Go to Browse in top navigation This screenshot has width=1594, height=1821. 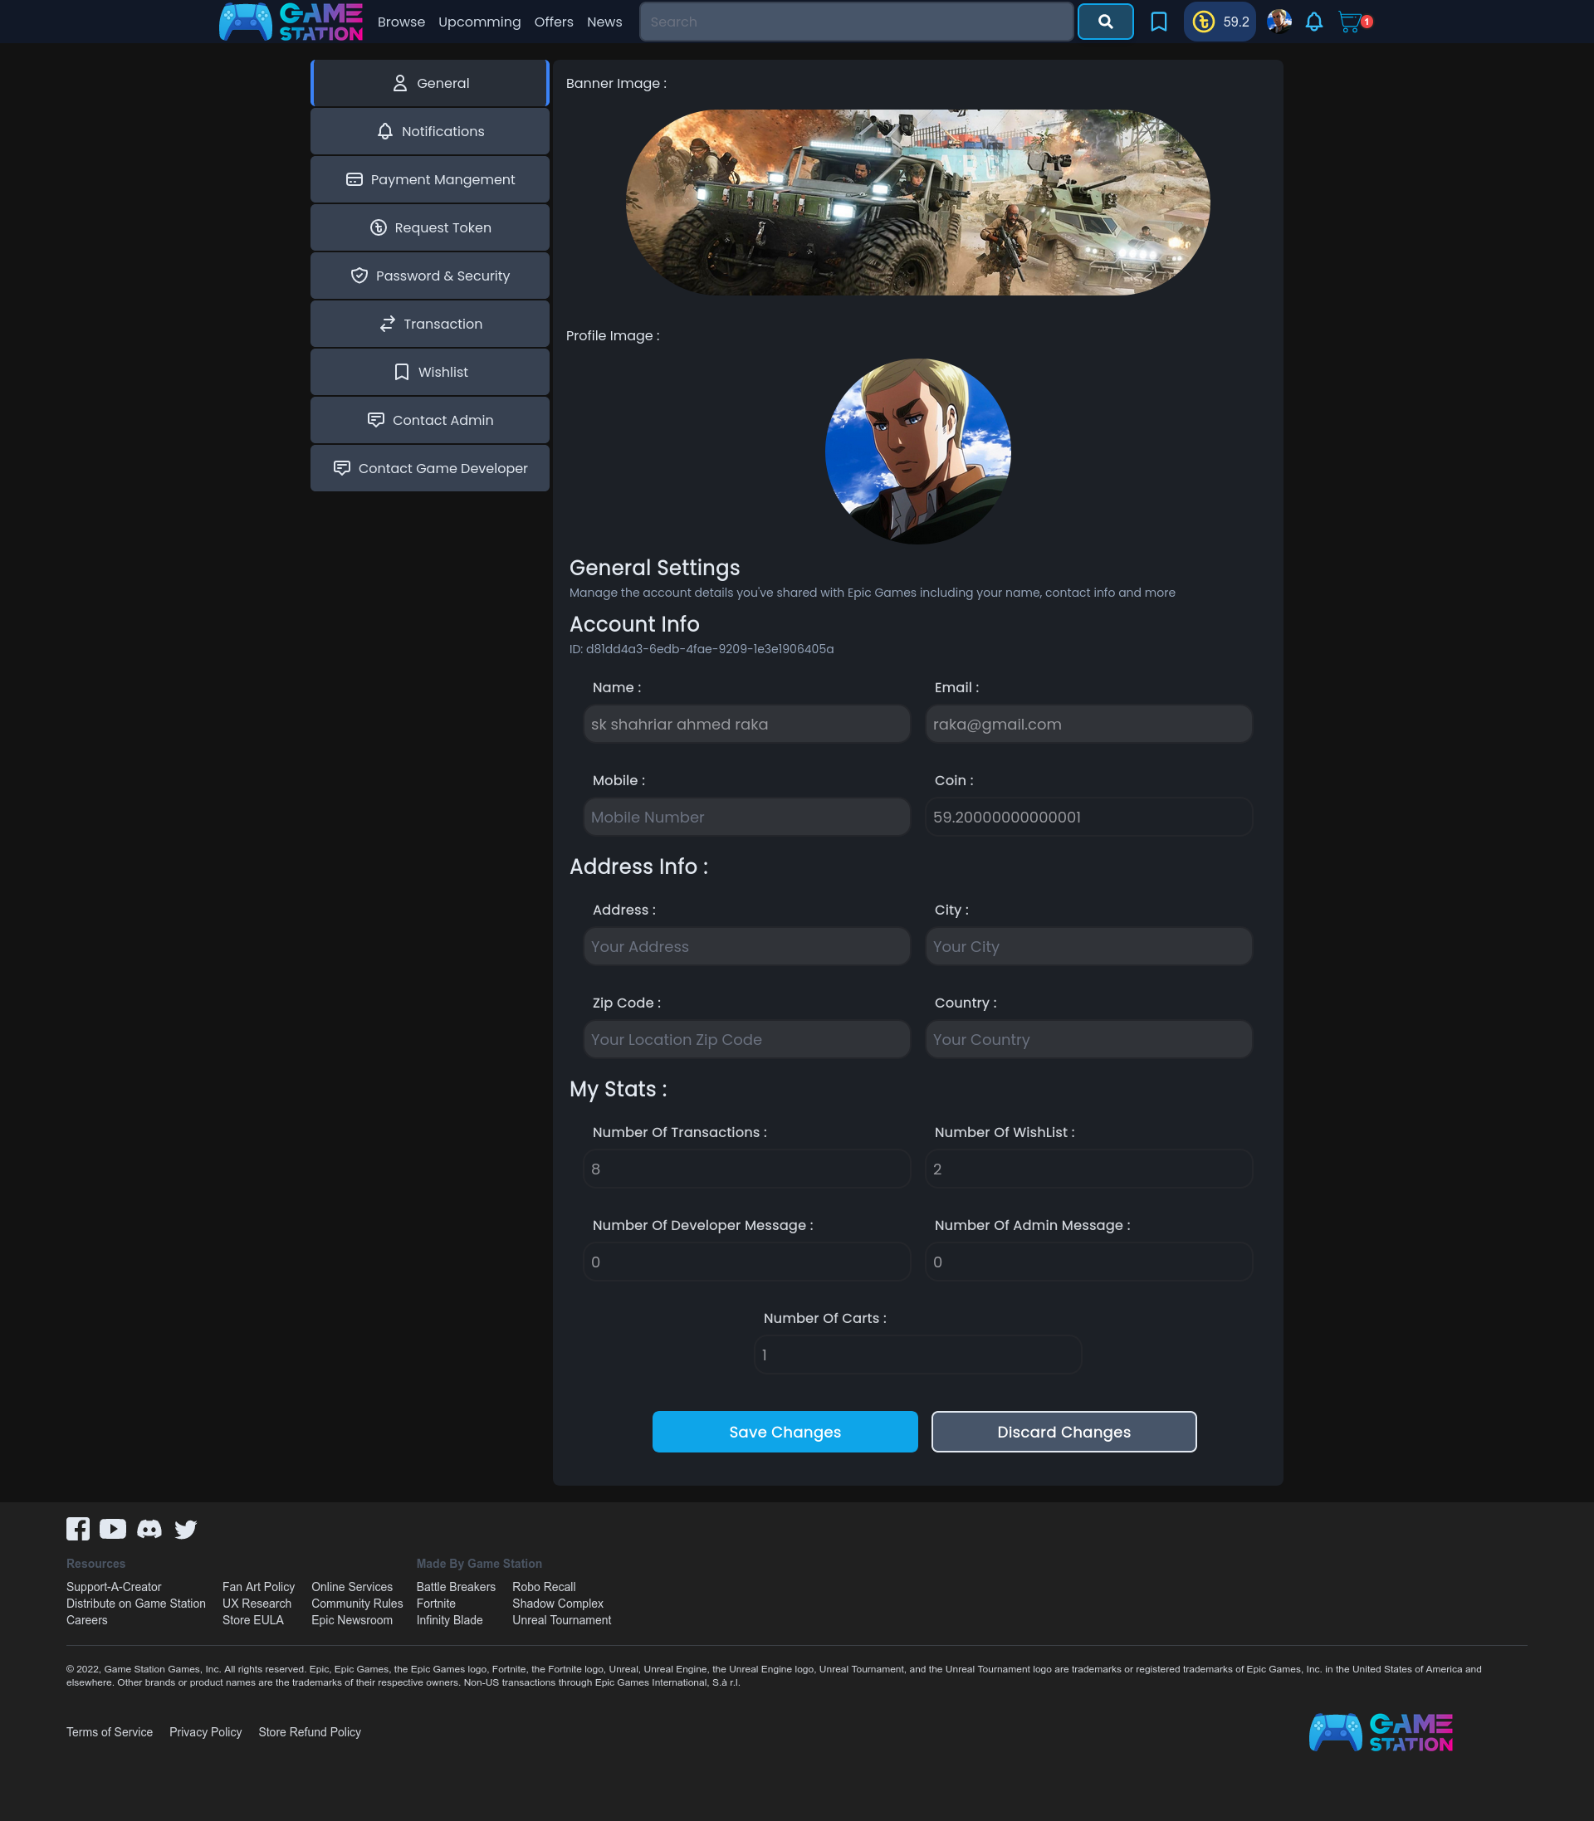coord(401,22)
